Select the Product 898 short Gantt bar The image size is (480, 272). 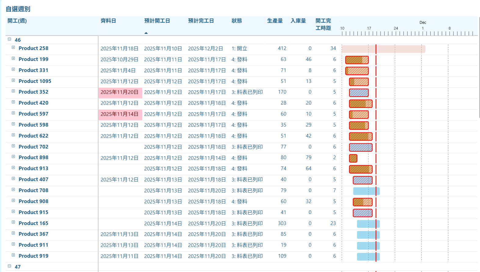pos(353,158)
